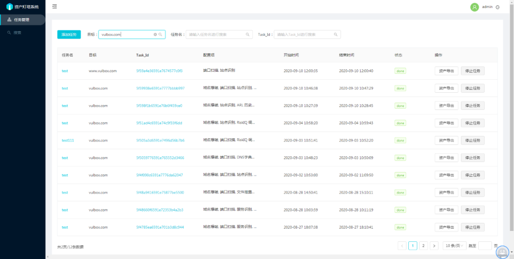Collapse the sidebar with the hamburger icon
The image size is (514, 259).
54,6
